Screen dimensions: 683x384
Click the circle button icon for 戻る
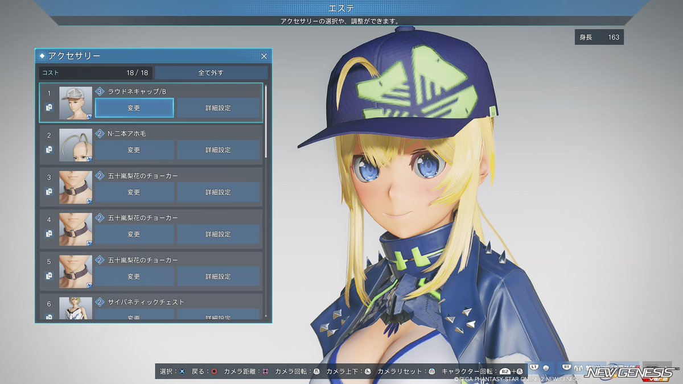(214, 371)
